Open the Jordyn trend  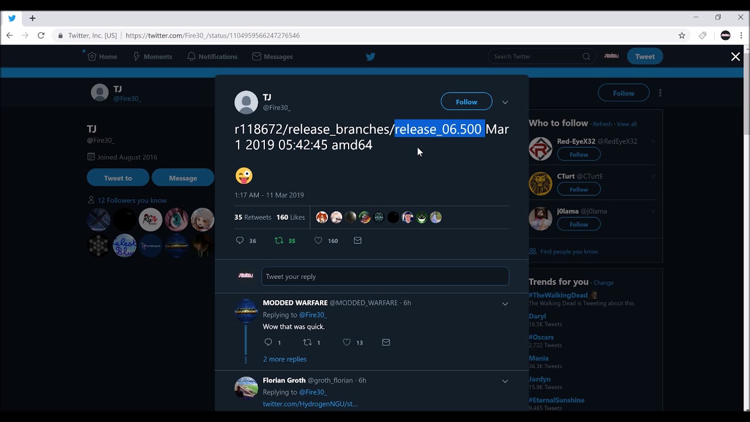click(x=540, y=379)
